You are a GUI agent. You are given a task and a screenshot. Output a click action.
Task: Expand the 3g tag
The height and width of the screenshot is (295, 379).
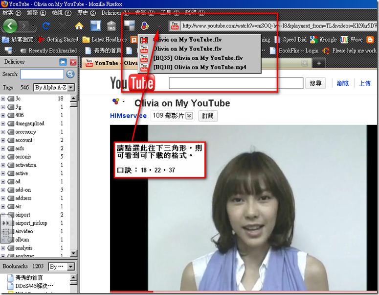[3, 107]
